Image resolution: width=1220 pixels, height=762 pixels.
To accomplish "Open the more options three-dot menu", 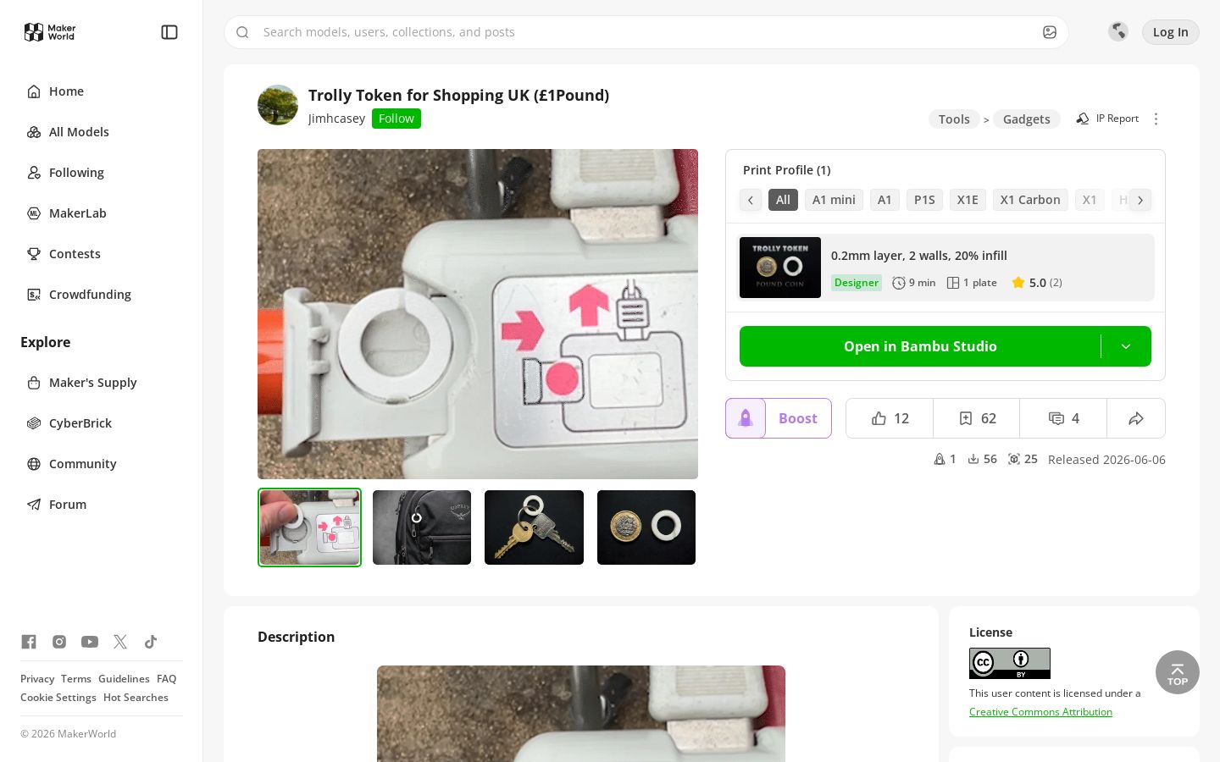I will pos(1156,119).
